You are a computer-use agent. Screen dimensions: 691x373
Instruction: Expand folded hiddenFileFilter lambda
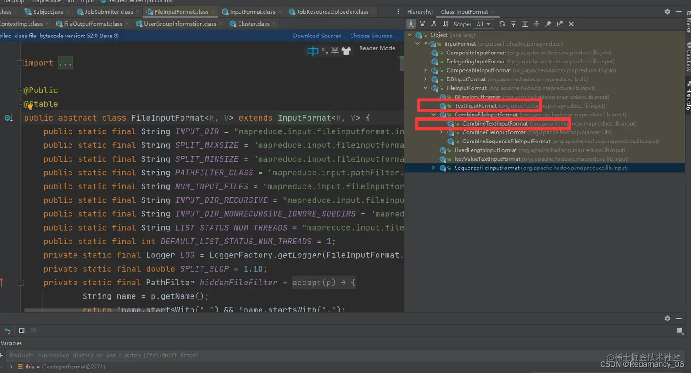(x=21, y=283)
